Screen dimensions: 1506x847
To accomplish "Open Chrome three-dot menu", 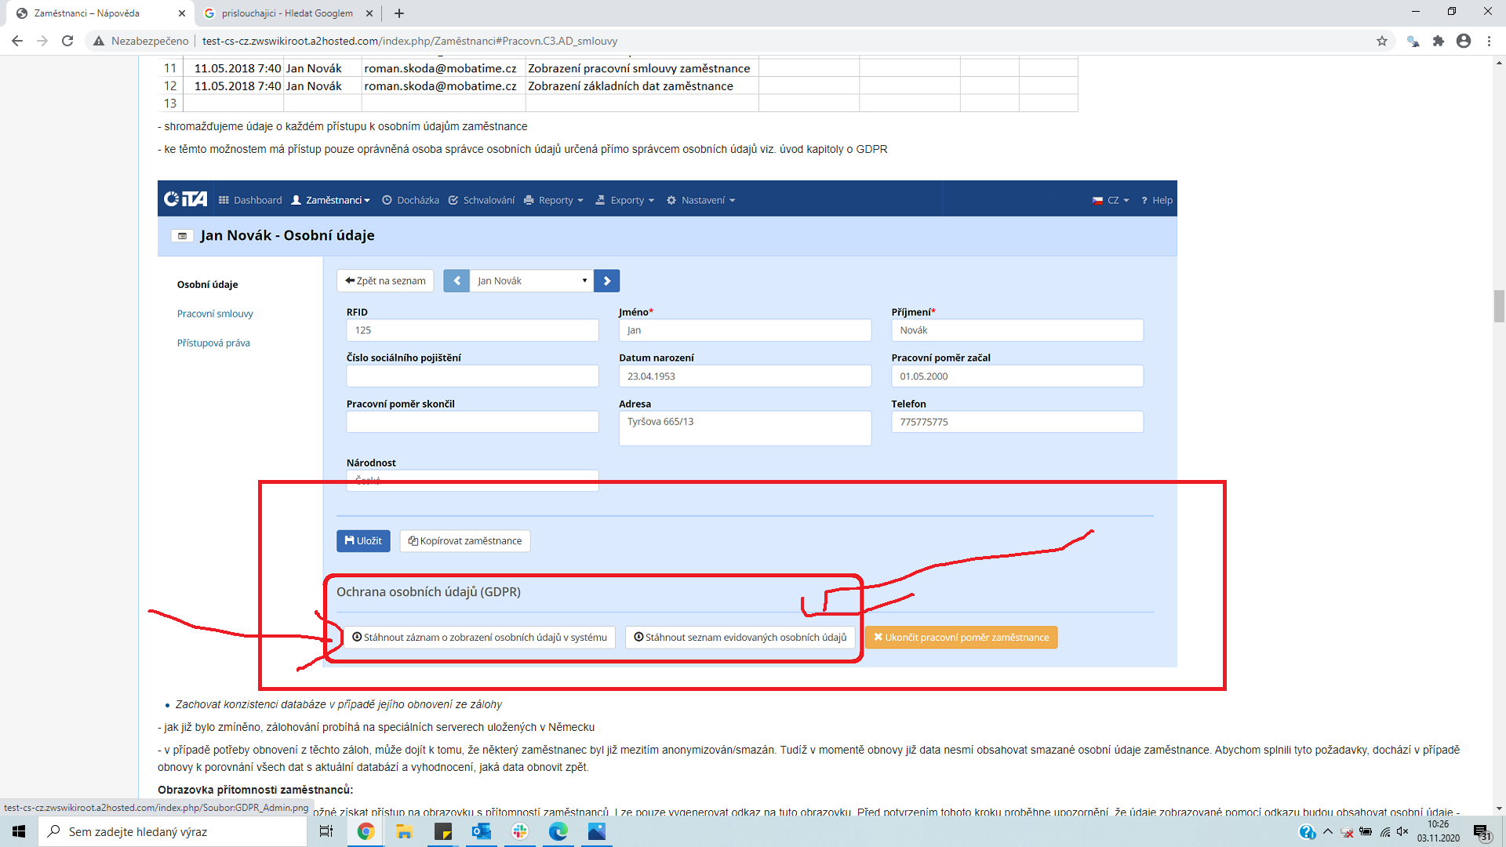I will click(1489, 41).
